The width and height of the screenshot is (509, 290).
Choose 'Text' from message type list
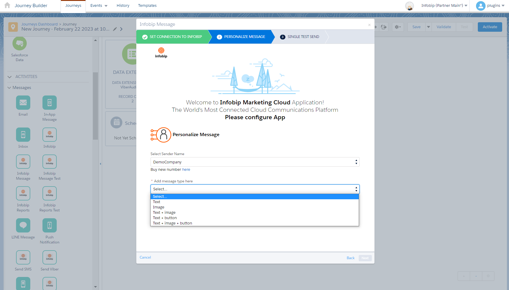click(157, 202)
